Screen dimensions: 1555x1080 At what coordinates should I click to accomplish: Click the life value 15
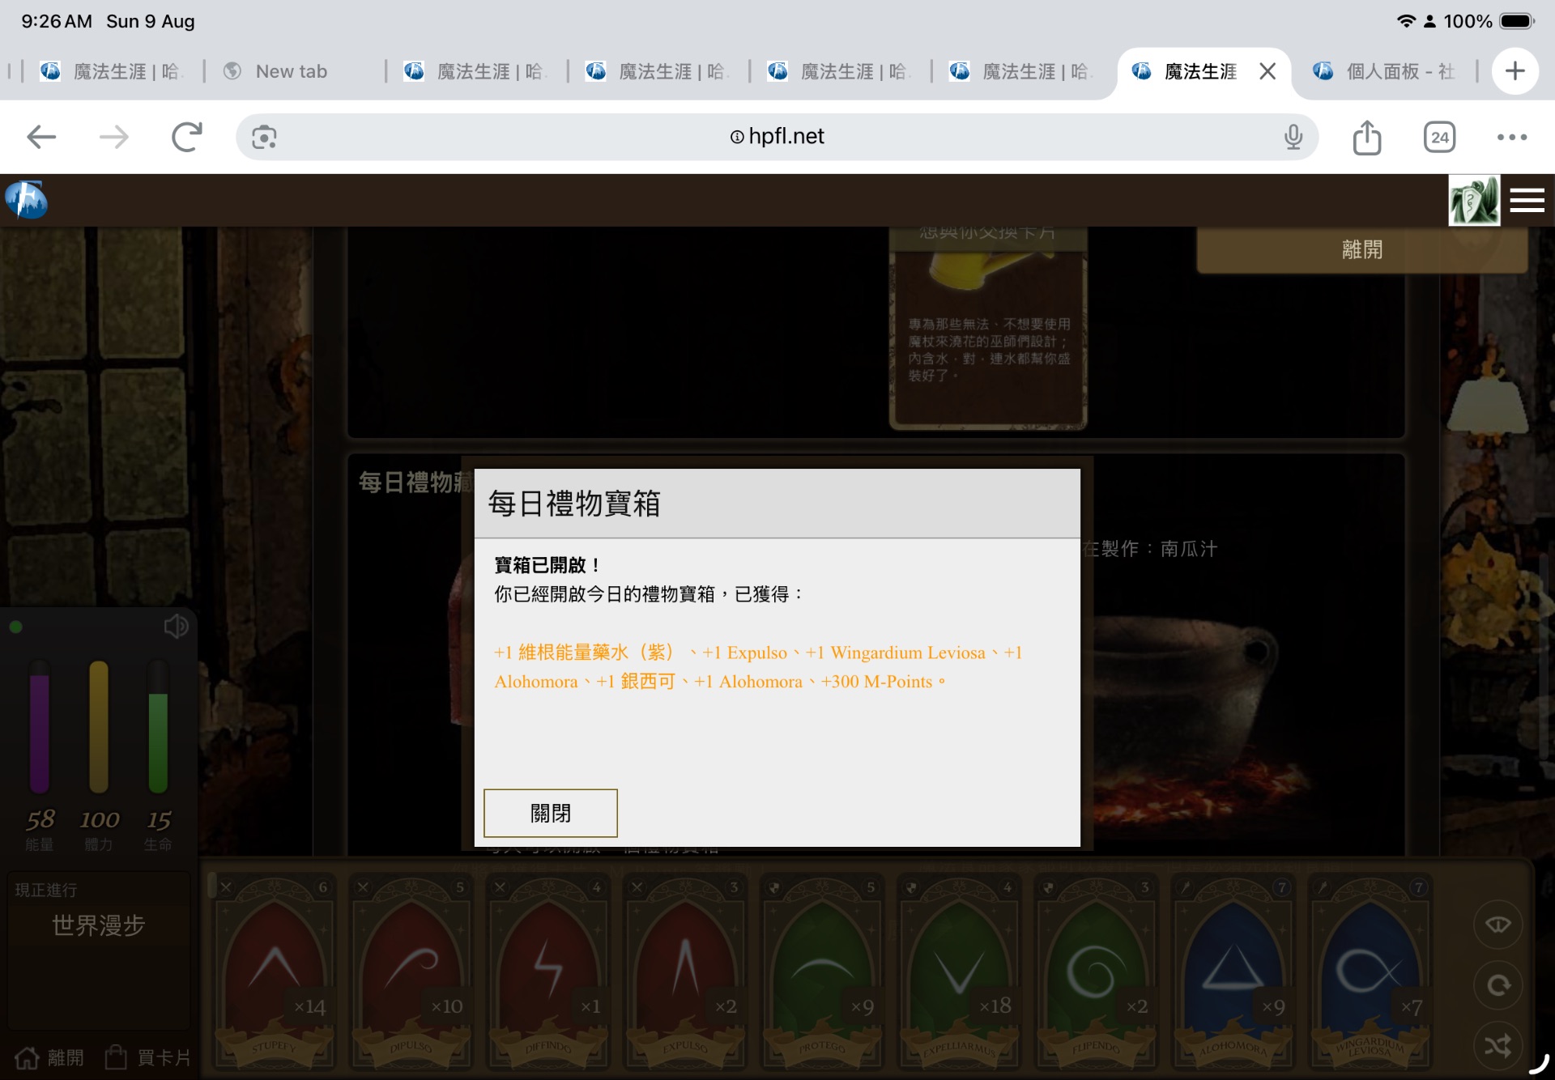(x=159, y=819)
